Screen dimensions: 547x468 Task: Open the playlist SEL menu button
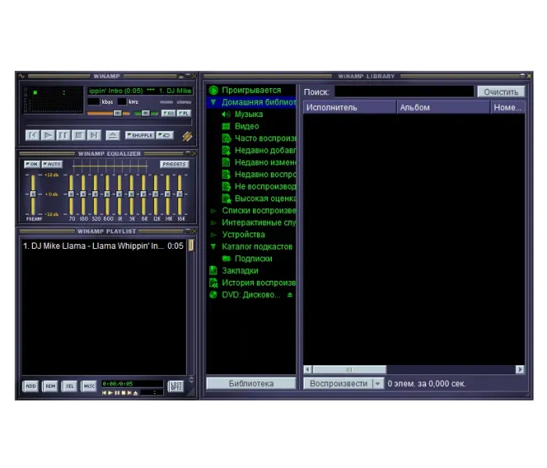click(70, 386)
